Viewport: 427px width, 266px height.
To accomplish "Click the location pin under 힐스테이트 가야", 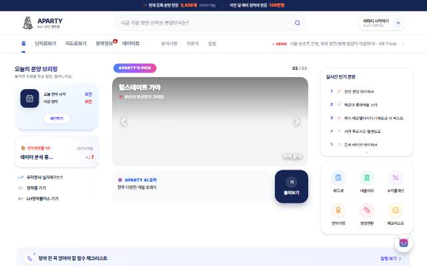I will (121, 97).
